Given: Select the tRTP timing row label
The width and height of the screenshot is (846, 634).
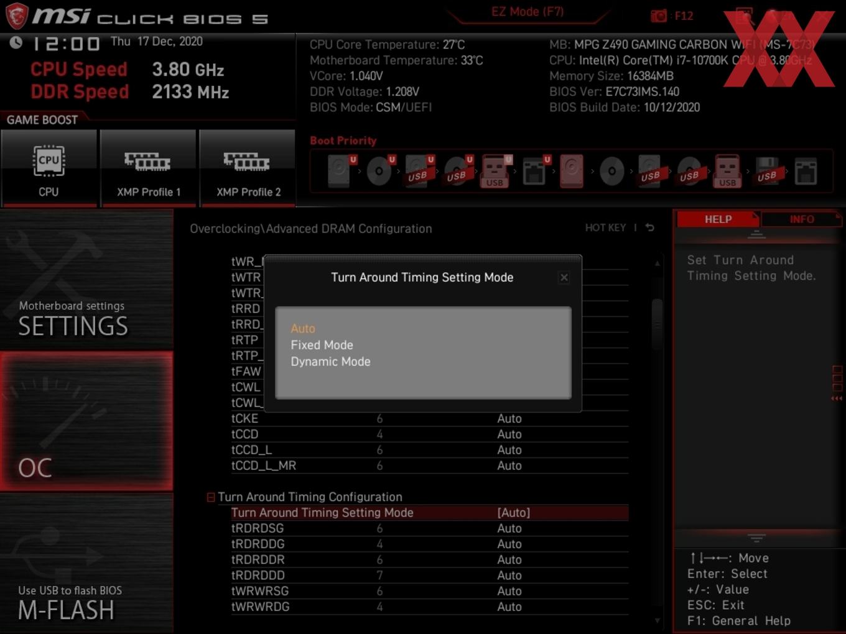Looking at the screenshot, I should click(x=244, y=340).
